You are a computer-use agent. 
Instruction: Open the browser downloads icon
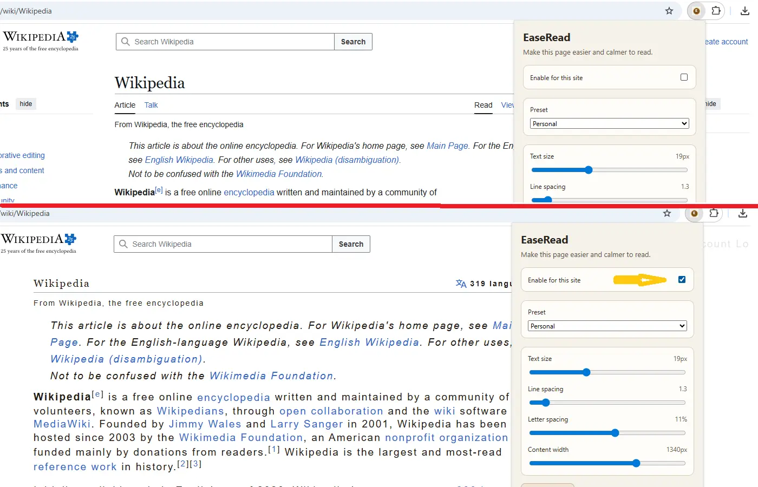pyautogui.click(x=744, y=10)
